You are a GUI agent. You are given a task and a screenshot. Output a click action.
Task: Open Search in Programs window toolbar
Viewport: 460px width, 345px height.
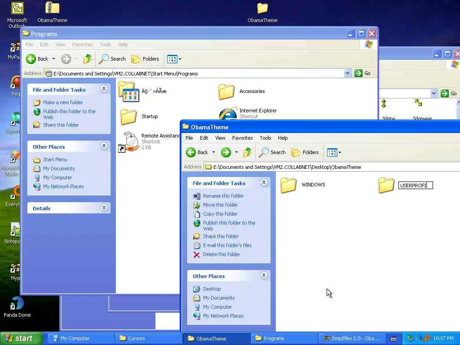coord(112,59)
